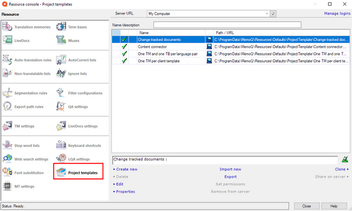The image size is (352, 211).
Task: Confirm server URL with check button
Action: coord(273,14)
